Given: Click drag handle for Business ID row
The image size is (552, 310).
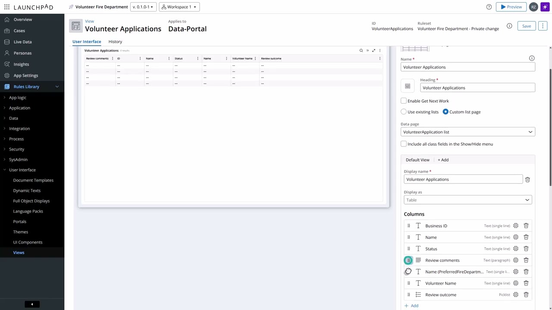Looking at the screenshot, I should click(x=408, y=226).
